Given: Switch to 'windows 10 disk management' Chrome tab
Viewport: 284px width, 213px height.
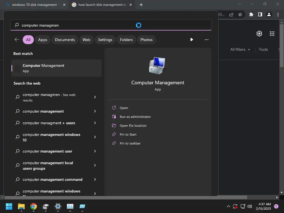Looking at the screenshot, I should 34,5.
